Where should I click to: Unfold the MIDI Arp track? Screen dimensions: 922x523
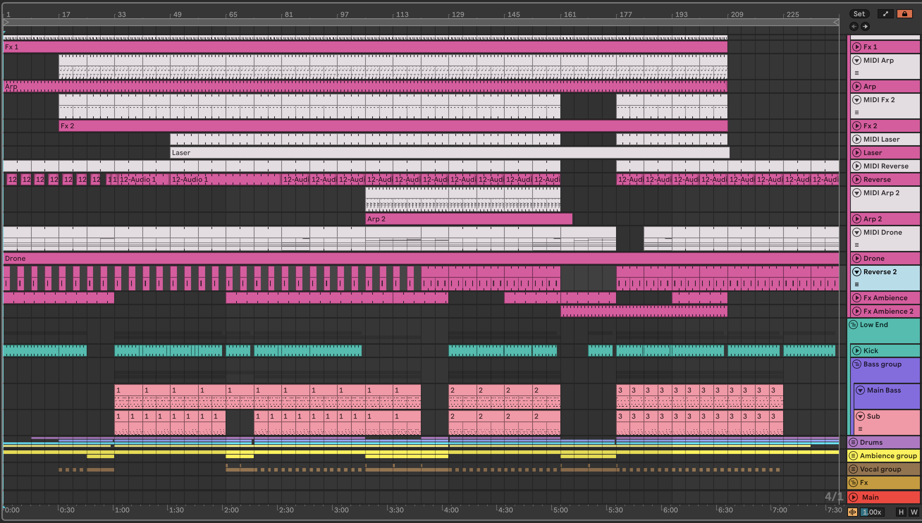pyautogui.click(x=857, y=60)
